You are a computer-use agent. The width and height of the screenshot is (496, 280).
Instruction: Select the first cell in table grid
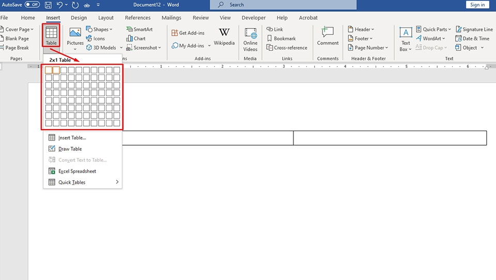pyautogui.click(x=49, y=70)
